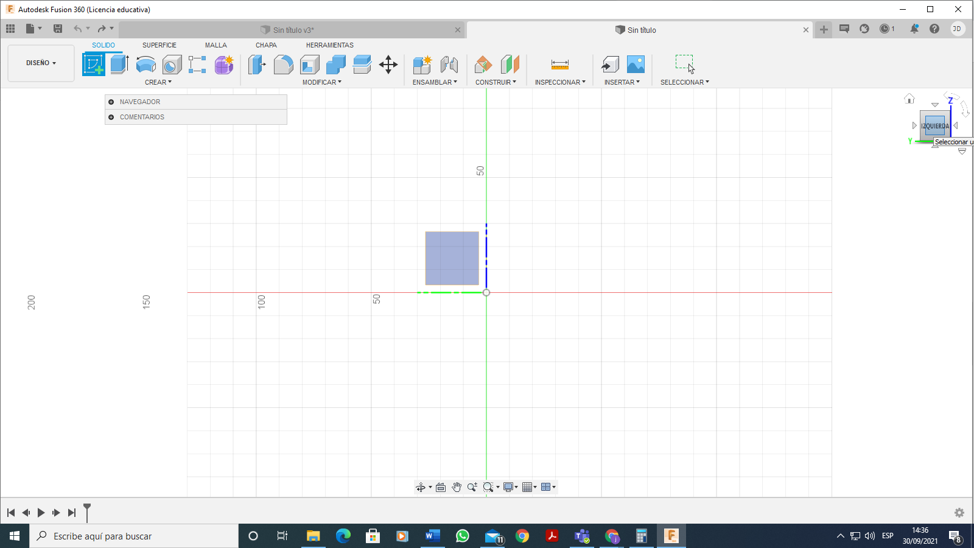Open the Joint tool
The width and height of the screenshot is (974, 548).
(449, 63)
